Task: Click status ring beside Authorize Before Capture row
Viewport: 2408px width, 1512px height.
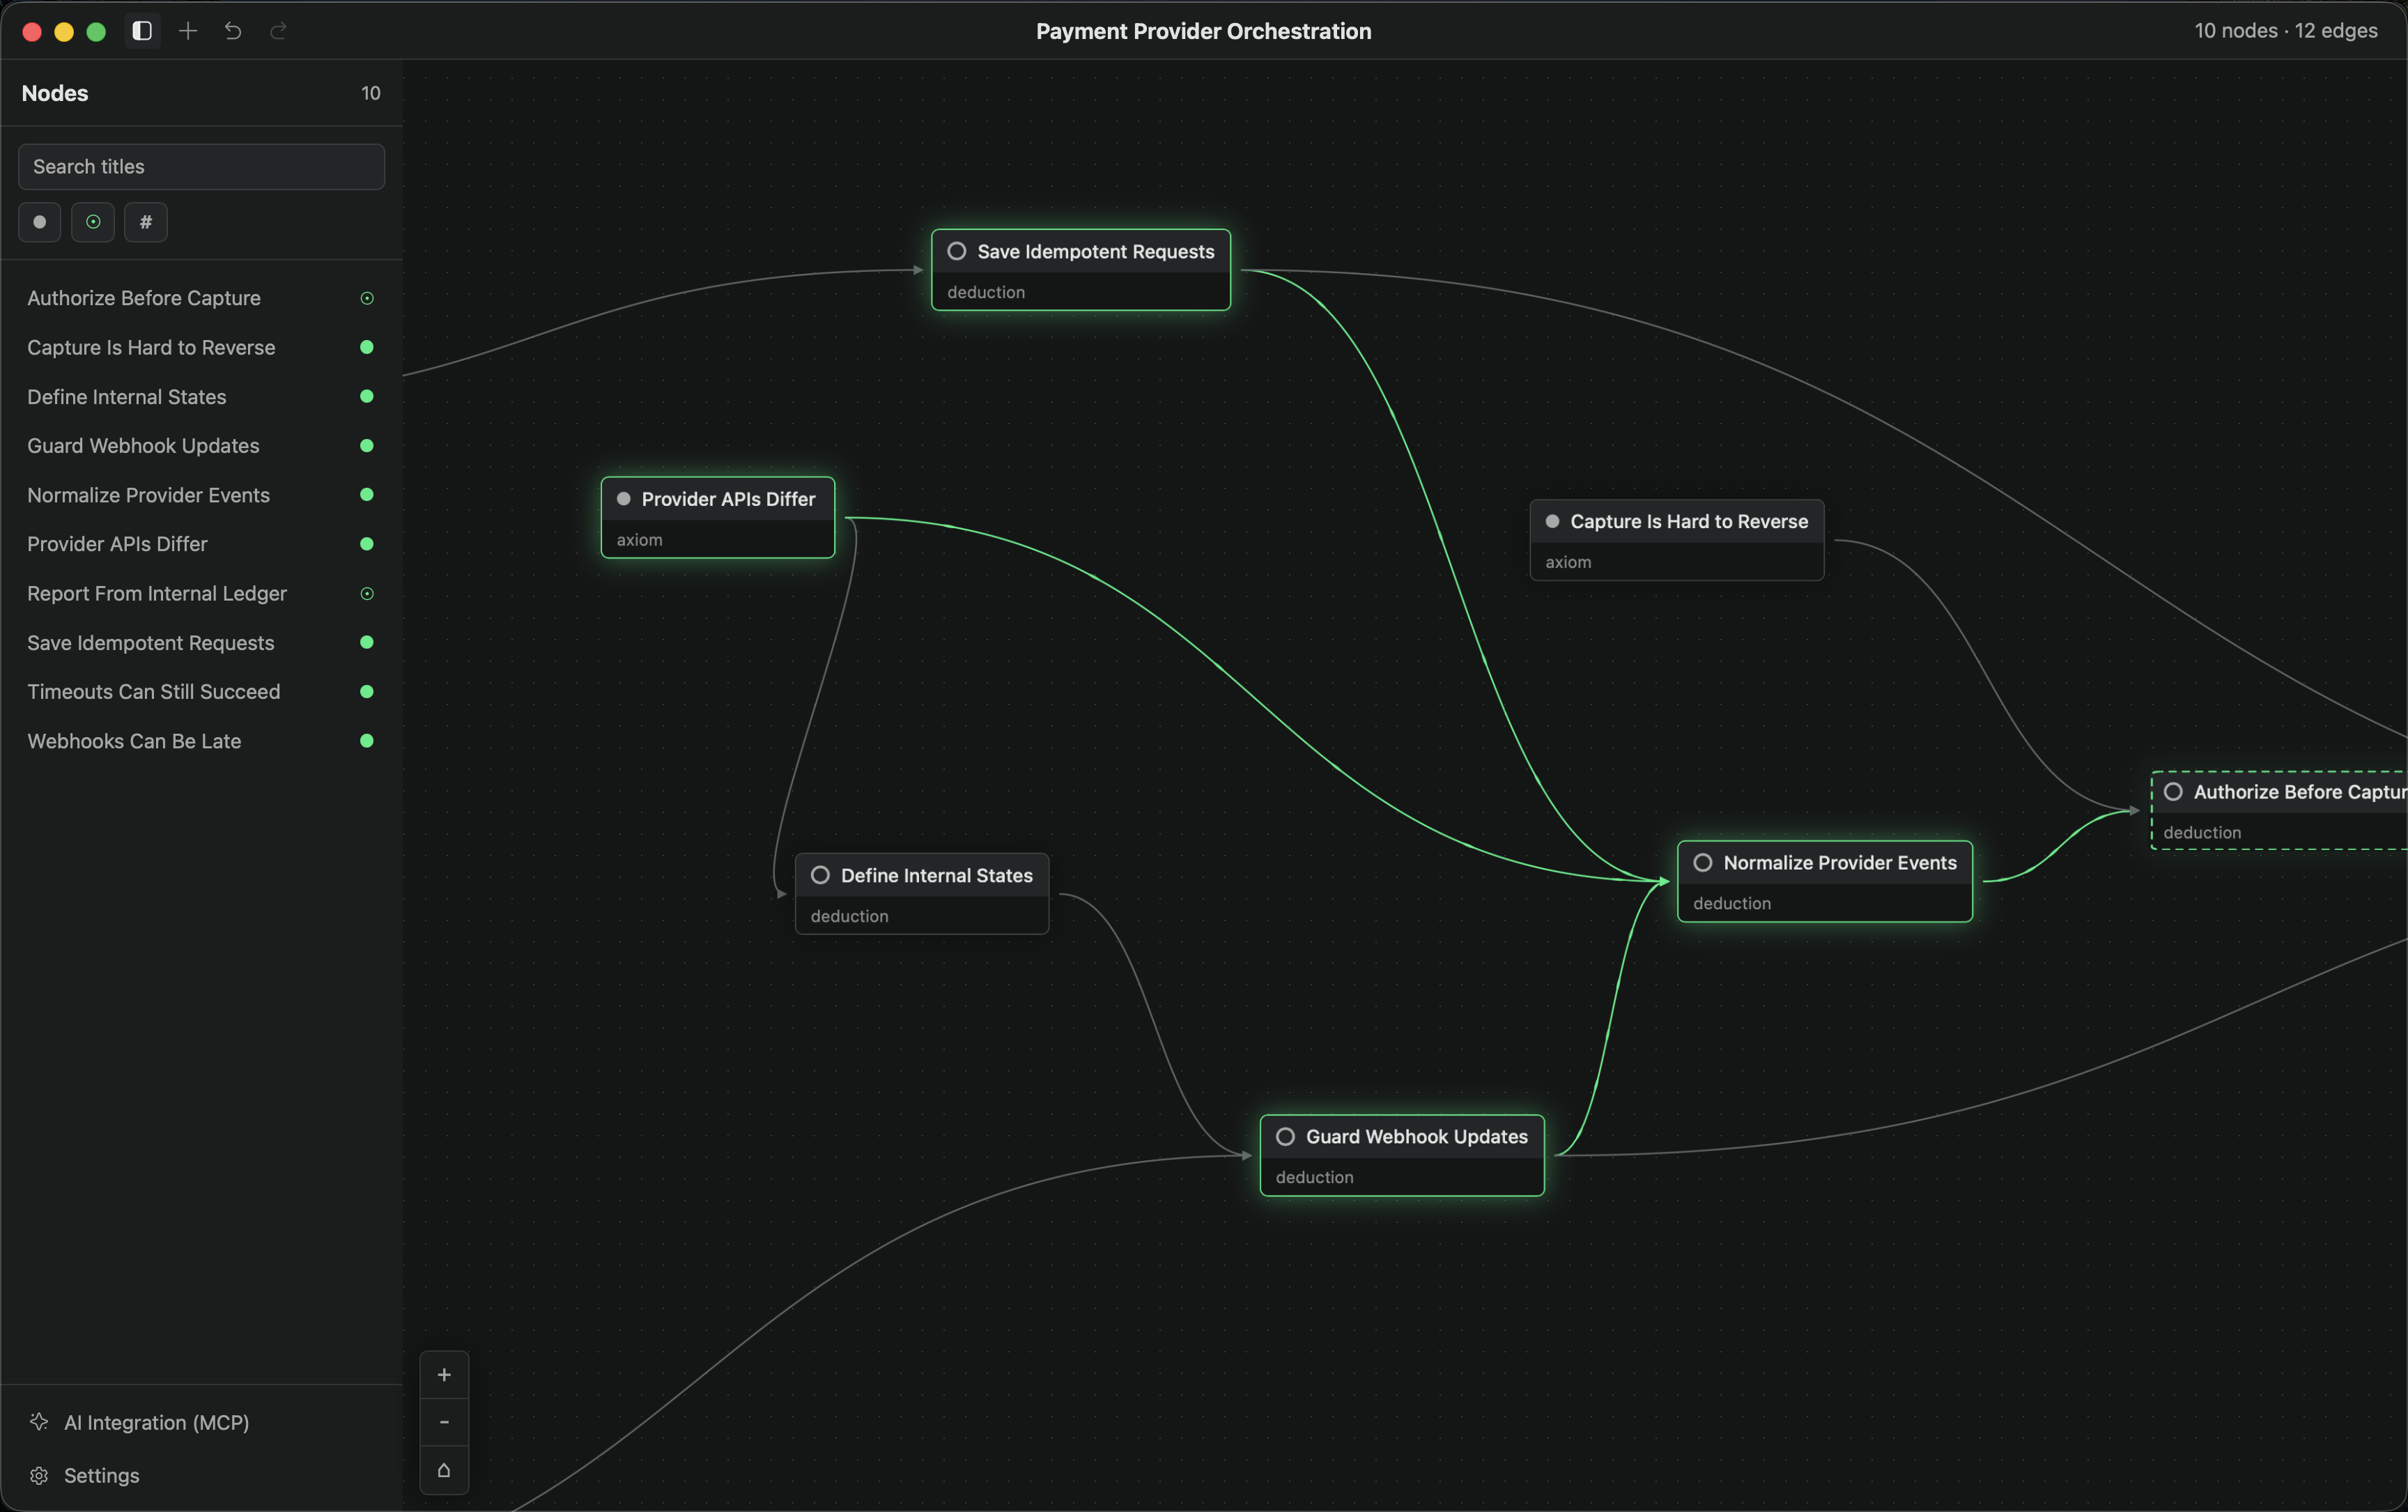Action: 367,298
